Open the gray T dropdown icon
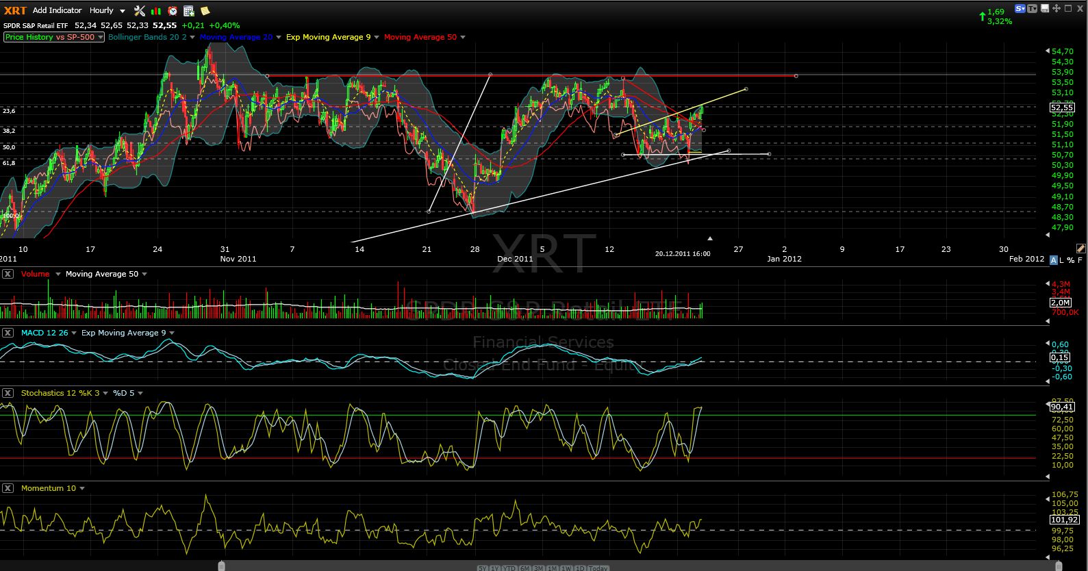The width and height of the screenshot is (1088, 571). tap(1033, 8)
